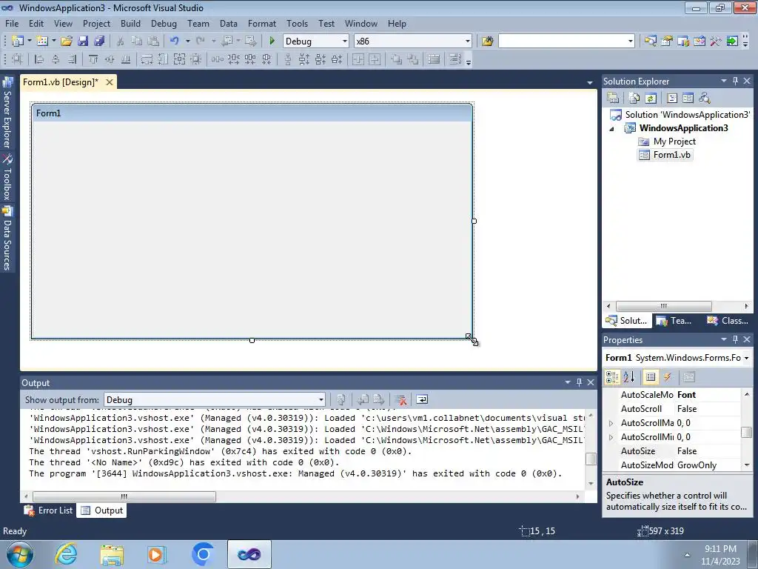Click the New Project toolbar icon

point(18,41)
